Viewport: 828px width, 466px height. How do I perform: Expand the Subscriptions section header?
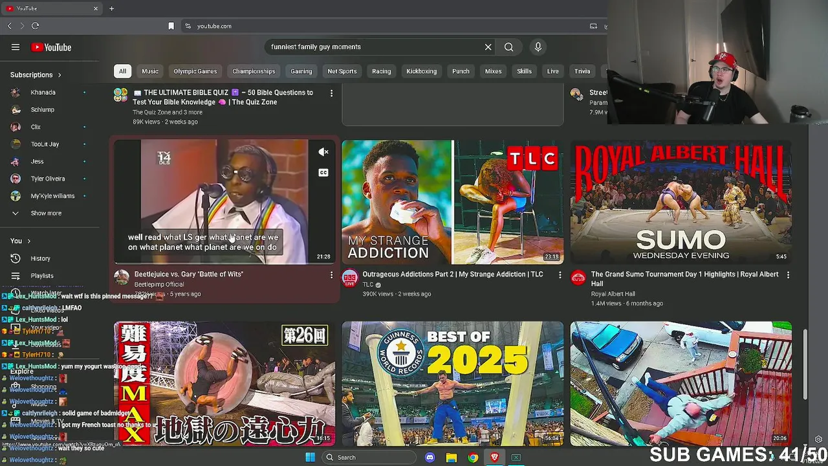pyautogui.click(x=36, y=75)
